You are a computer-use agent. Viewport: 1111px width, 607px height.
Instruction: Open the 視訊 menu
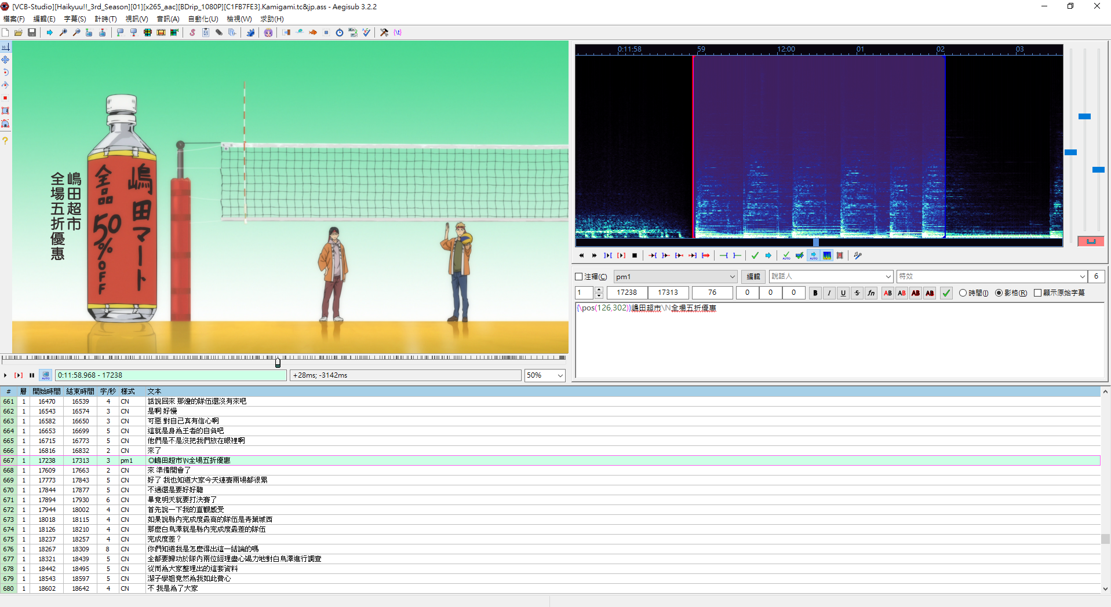pyautogui.click(x=137, y=19)
